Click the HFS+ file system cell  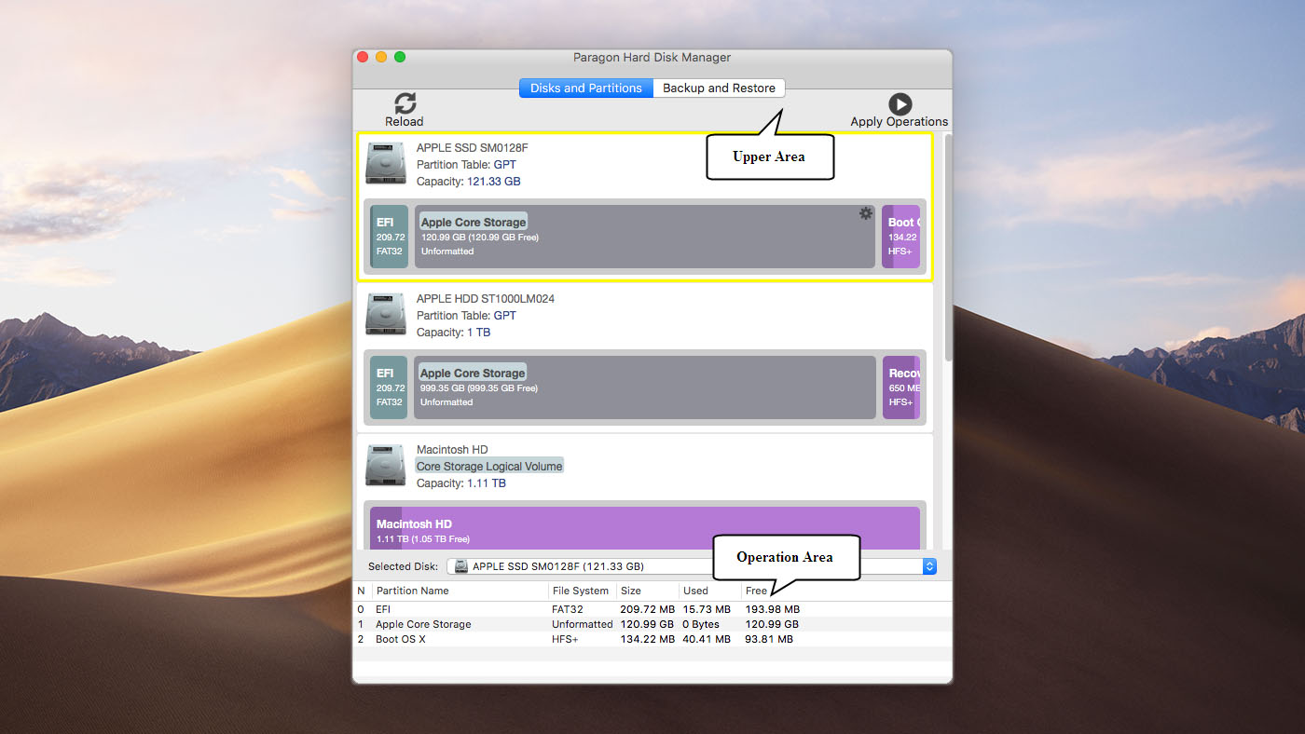tap(565, 639)
